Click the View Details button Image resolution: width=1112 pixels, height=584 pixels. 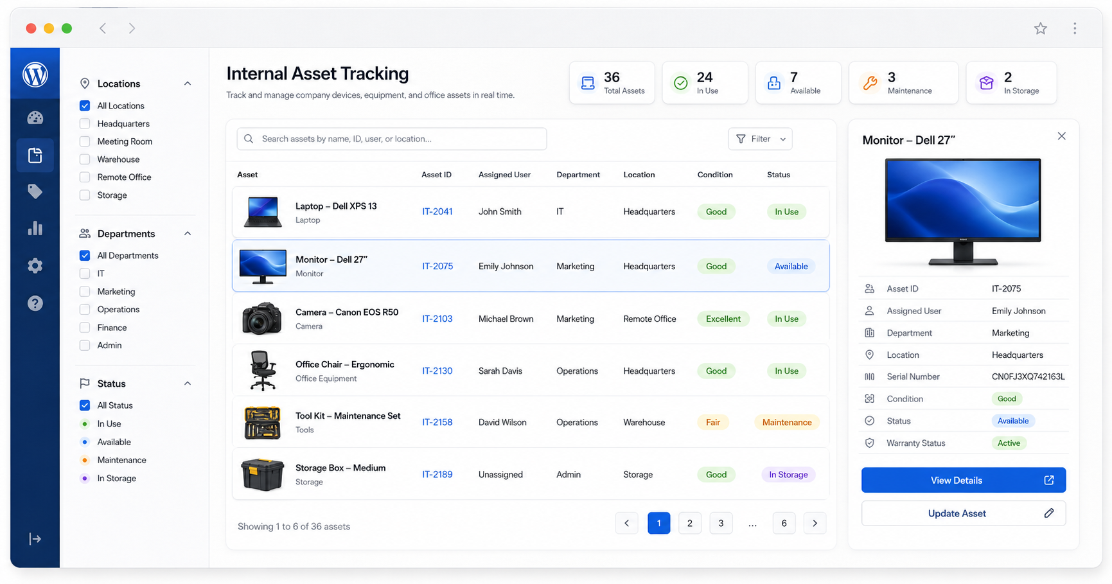963,480
